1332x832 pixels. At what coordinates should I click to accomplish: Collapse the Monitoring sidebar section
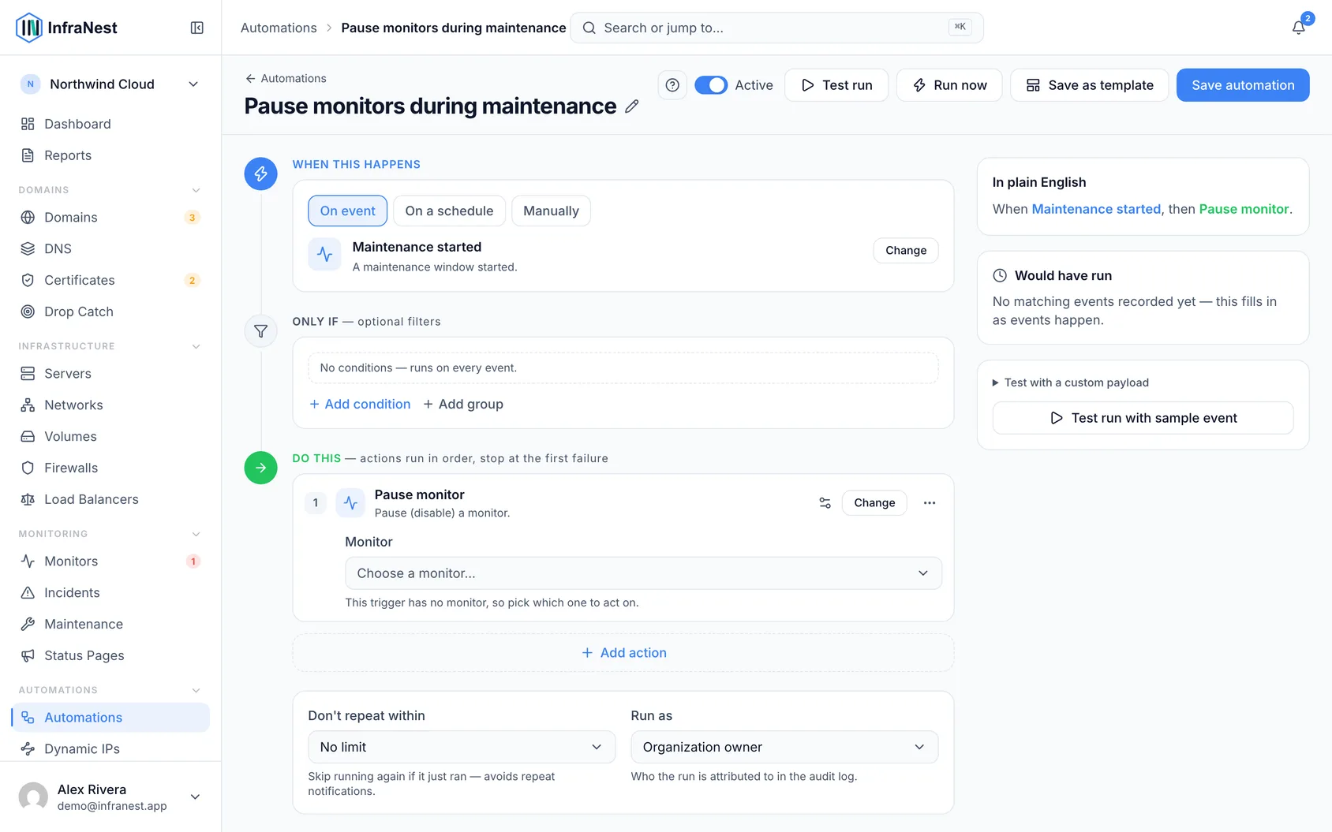[x=196, y=534]
